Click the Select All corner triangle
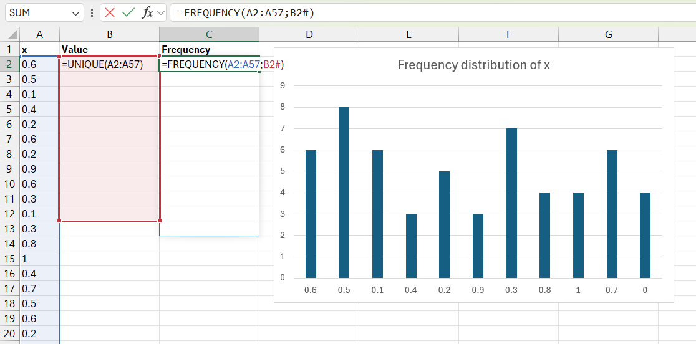Viewport: 696px width, 344px height. pos(13,34)
